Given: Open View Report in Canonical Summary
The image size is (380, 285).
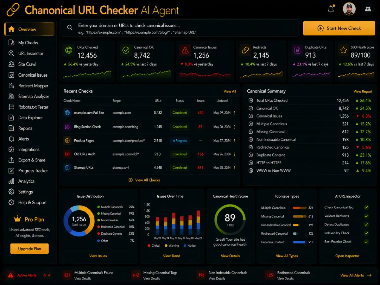Looking at the screenshot, I should [363, 92].
